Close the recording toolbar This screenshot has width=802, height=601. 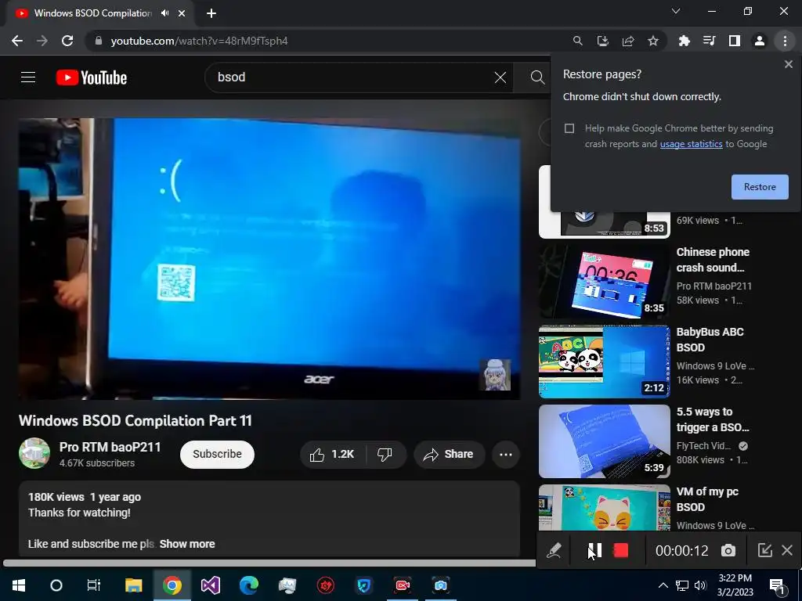[x=787, y=550]
